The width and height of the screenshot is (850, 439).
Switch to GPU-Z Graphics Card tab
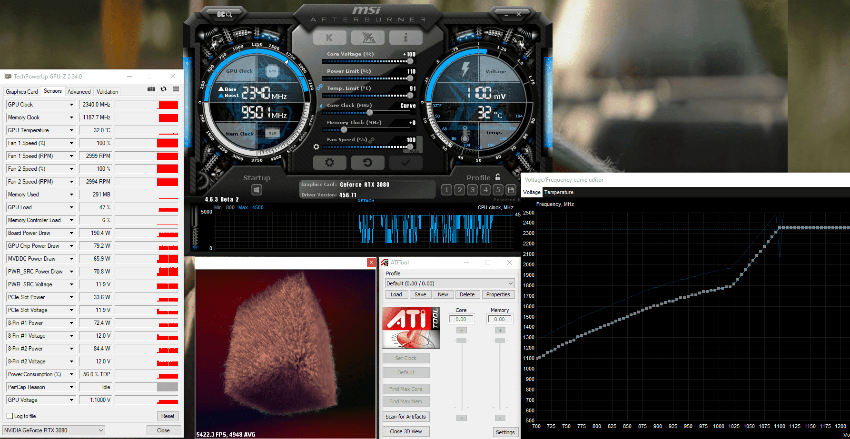point(22,91)
